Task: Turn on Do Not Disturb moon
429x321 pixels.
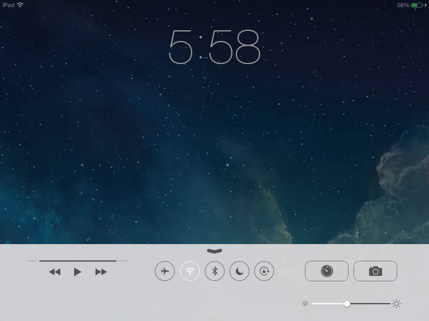Action: click(x=239, y=271)
